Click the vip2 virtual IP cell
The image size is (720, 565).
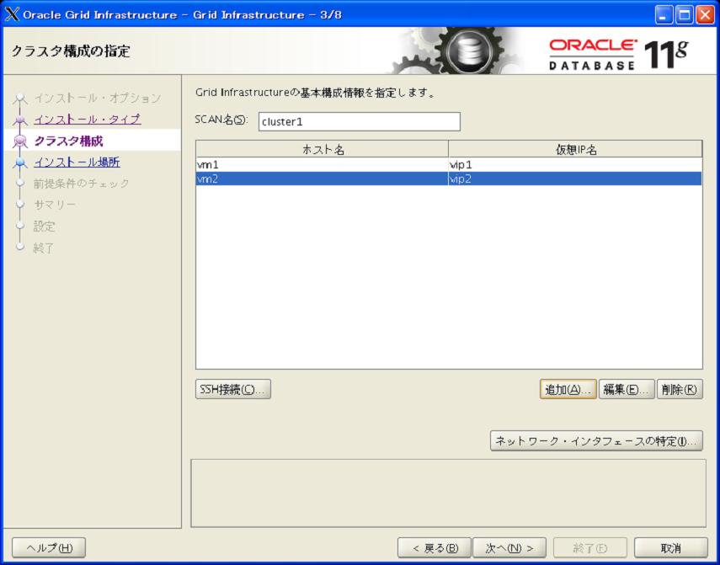pyautogui.click(x=575, y=179)
